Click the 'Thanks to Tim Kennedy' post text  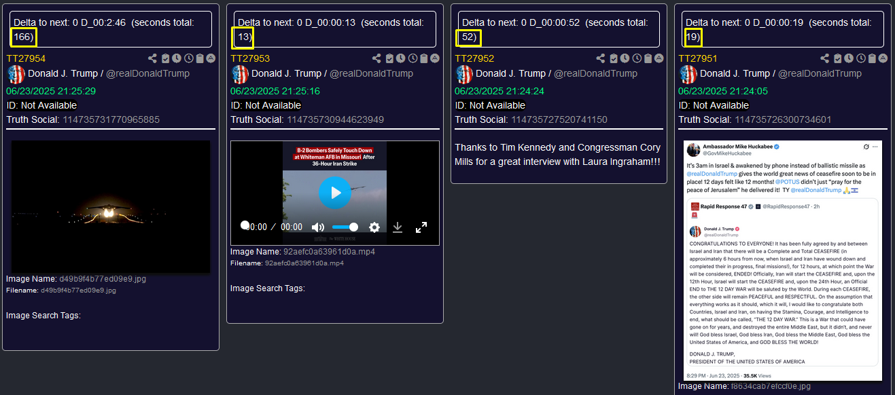tap(558, 155)
